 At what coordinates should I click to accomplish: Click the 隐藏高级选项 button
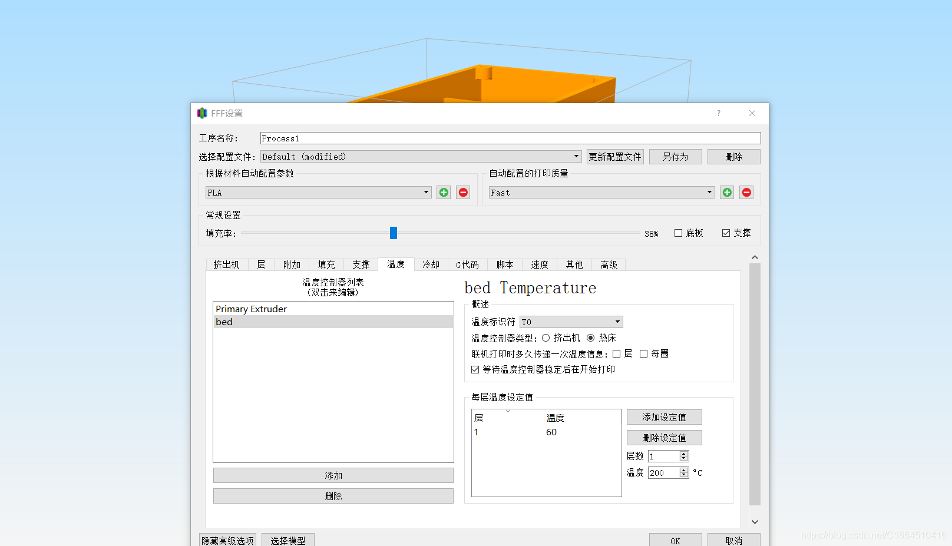tap(227, 540)
